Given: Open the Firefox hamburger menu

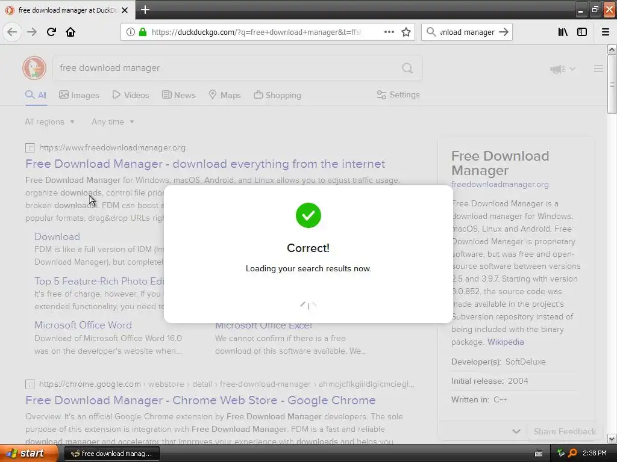Looking at the screenshot, I should (606, 32).
